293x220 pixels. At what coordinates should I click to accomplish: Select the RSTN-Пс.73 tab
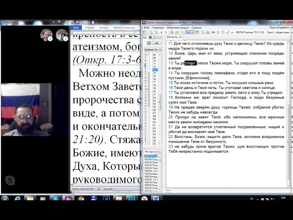click(174, 37)
